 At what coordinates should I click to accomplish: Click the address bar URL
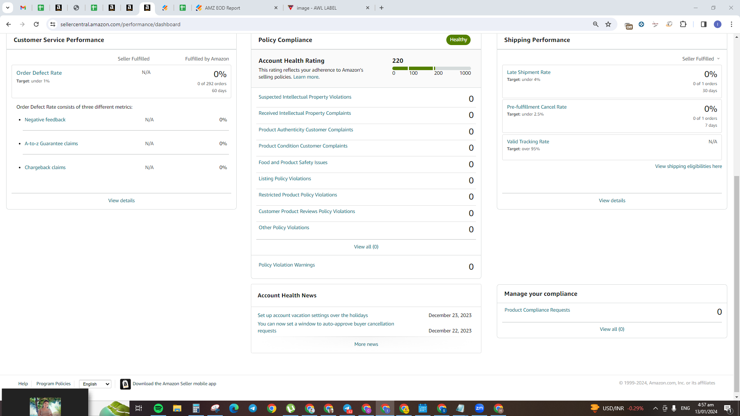click(x=120, y=24)
